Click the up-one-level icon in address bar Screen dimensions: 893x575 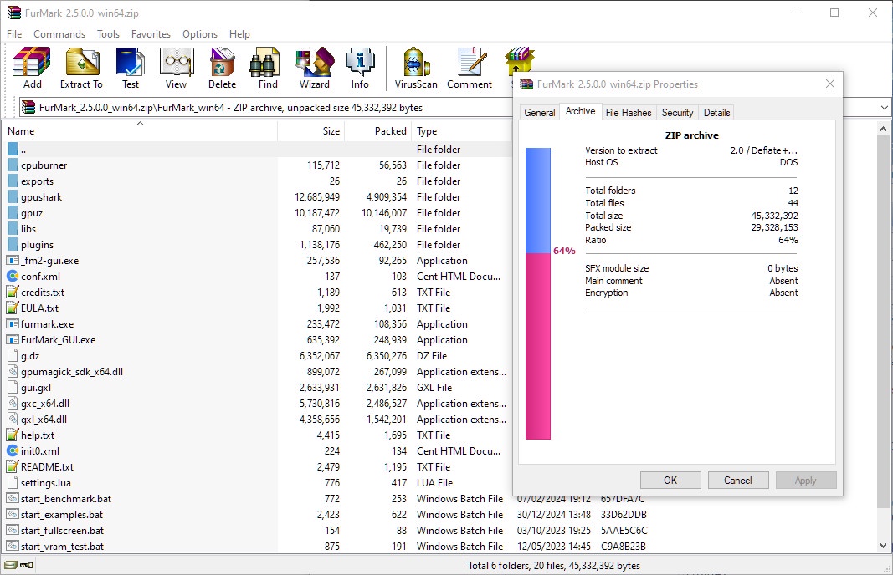point(28,108)
